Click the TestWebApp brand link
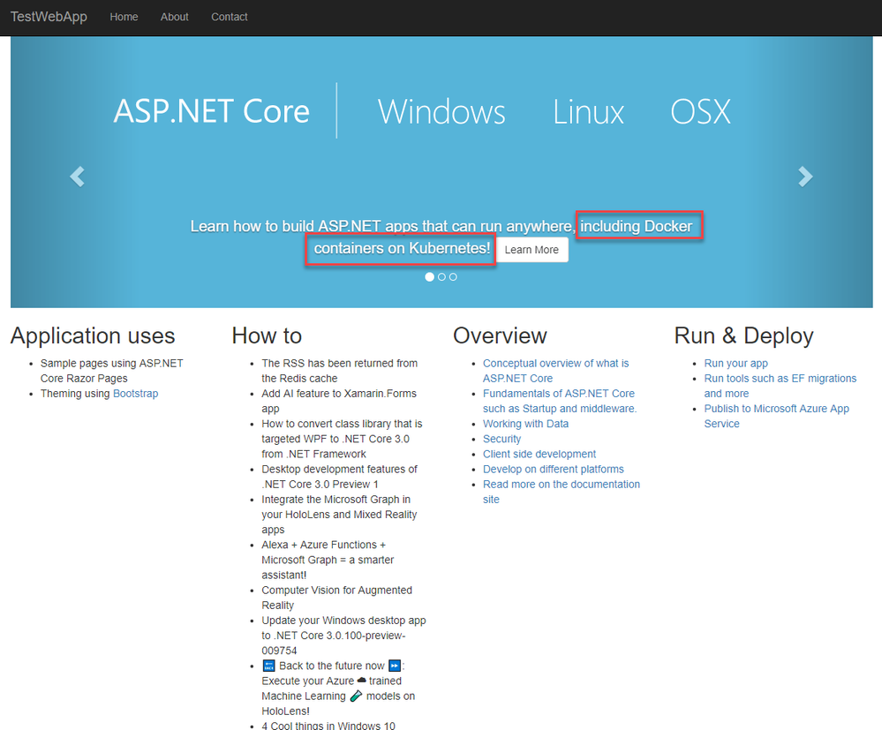 (49, 17)
